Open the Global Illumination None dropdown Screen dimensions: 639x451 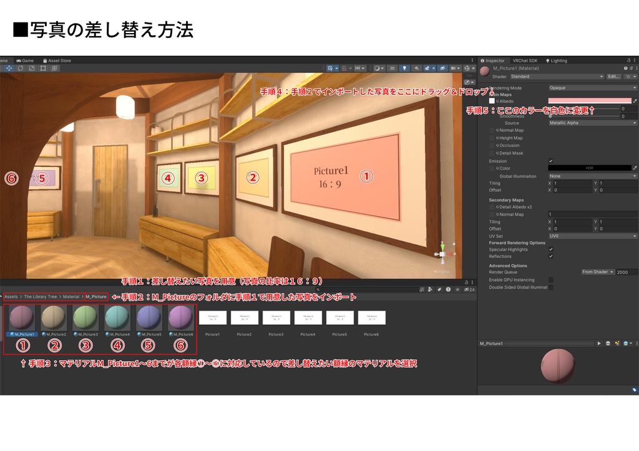pos(593,176)
